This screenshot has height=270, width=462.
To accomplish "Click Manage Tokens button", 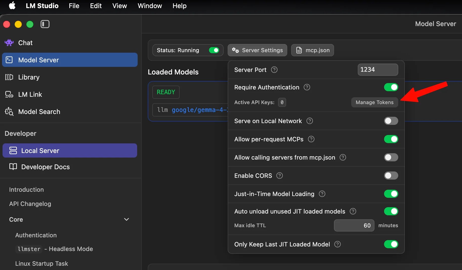I will click(x=374, y=102).
